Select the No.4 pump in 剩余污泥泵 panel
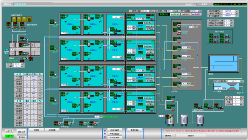The width and height of the screenshot is (248, 140). [227, 42]
